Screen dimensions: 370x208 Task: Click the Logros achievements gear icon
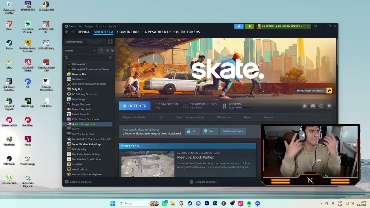[x=224, y=106]
